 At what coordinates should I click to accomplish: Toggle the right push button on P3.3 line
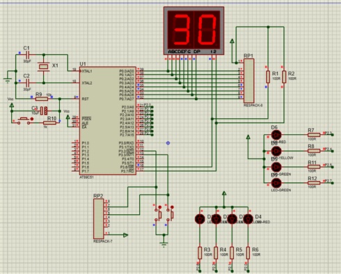pos(171,215)
